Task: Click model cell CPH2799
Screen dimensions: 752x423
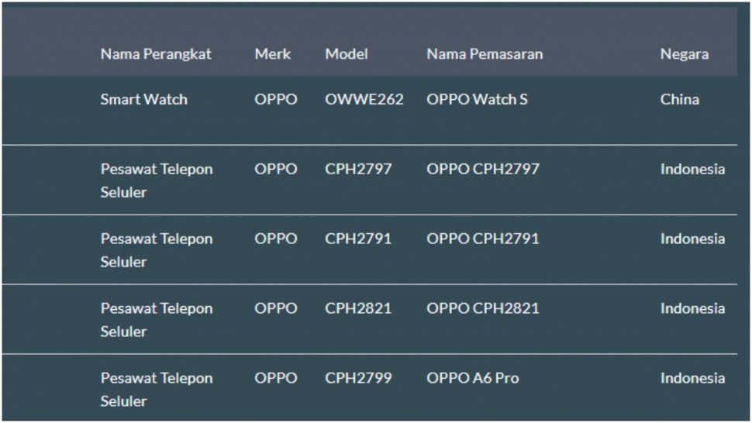Action: [358, 378]
